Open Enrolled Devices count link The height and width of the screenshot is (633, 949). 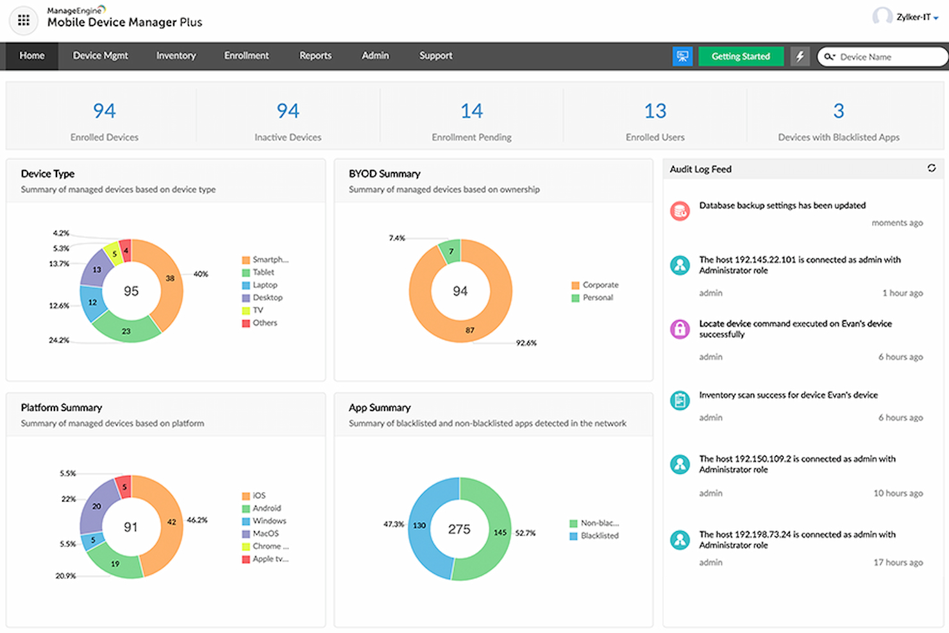point(104,110)
